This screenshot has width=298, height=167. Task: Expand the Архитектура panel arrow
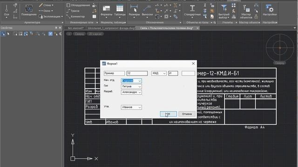click(62, 23)
